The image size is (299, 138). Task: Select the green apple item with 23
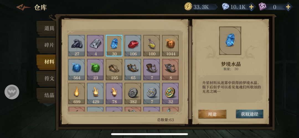pos(95,70)
